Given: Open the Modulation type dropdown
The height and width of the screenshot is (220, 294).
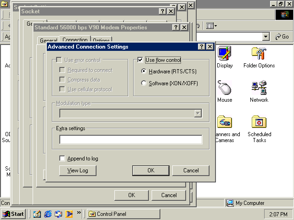Looking at the screenshot, I should click(198, 113).
